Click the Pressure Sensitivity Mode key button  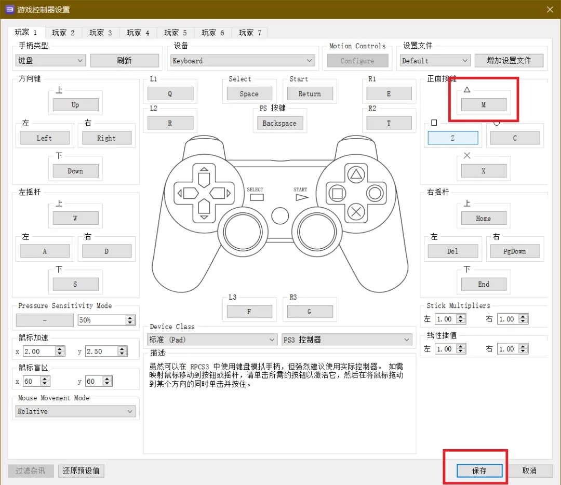pyautogui.click(x=45, y=320)
